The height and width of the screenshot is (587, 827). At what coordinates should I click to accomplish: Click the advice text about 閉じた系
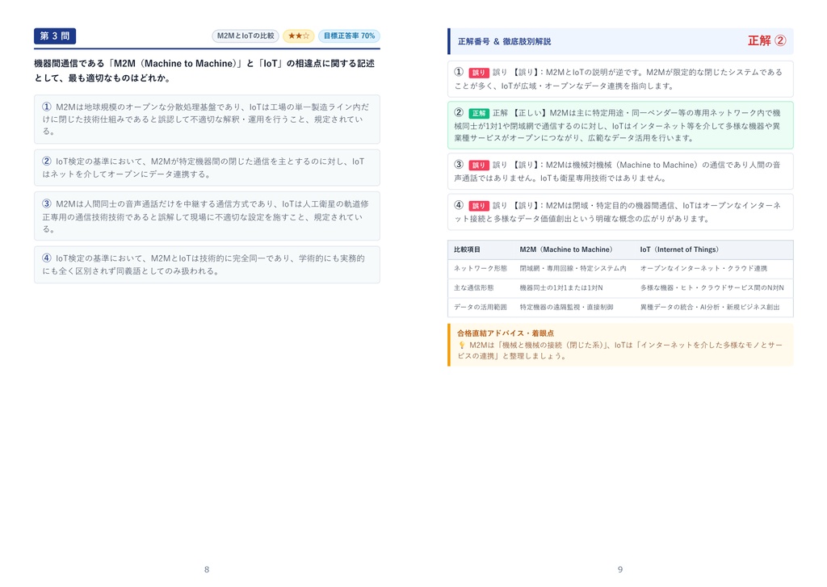(620, 350)
